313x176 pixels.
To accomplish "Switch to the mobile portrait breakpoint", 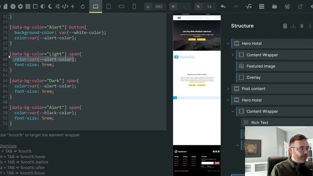I will [x=134, y=6].
